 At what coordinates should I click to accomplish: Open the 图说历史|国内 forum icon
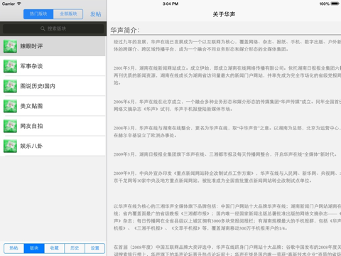(x=10, y=86)
